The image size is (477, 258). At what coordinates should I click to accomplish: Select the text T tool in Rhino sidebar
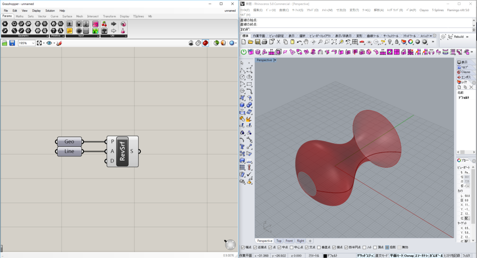(x=242, y=147)
